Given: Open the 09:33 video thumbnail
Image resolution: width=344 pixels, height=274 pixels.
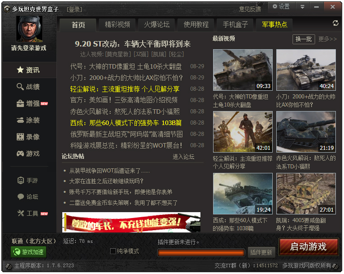Looking at the screenshot, I should point(242,70).
